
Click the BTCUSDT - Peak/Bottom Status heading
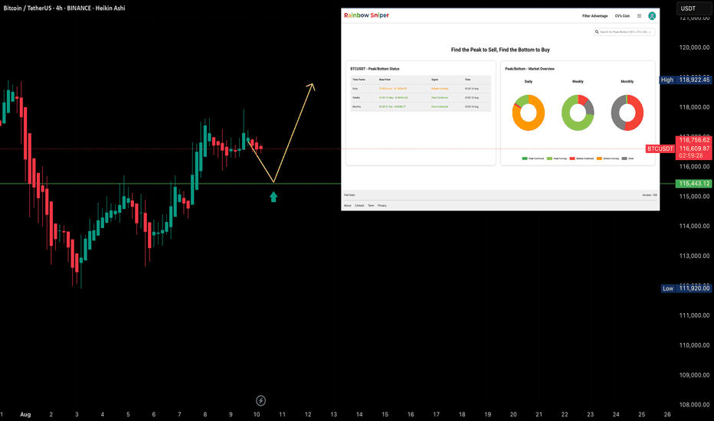tap(375, 69)
